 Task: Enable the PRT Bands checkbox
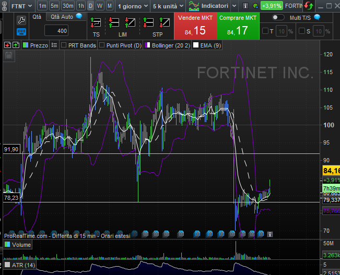click(x=64, y=45)
